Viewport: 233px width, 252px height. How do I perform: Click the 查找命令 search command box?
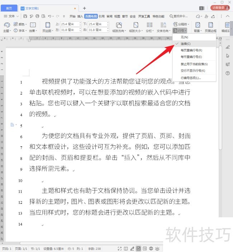(x=179, y=16)
